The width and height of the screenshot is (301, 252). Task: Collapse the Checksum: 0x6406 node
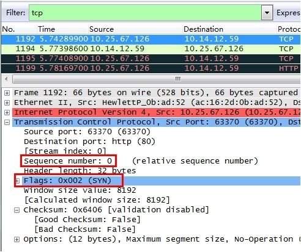point(17,210)
